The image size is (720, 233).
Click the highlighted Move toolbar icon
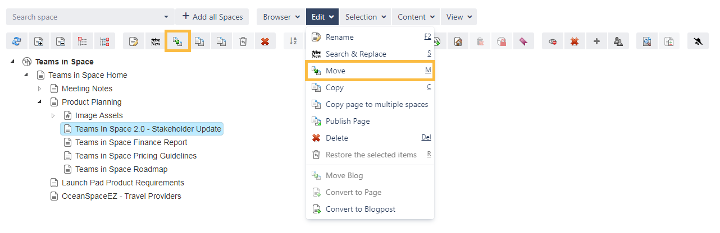177,41
